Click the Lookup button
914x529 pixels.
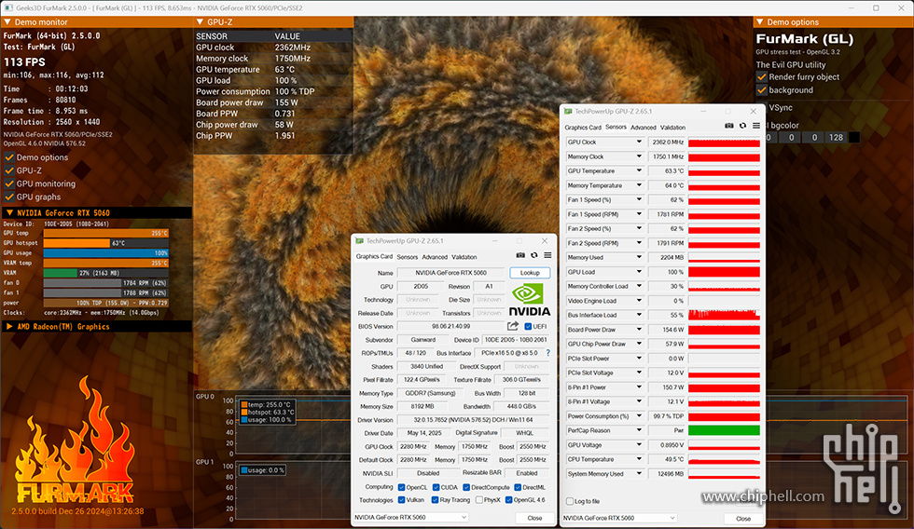pyautogui.click(x=530, y=272)
